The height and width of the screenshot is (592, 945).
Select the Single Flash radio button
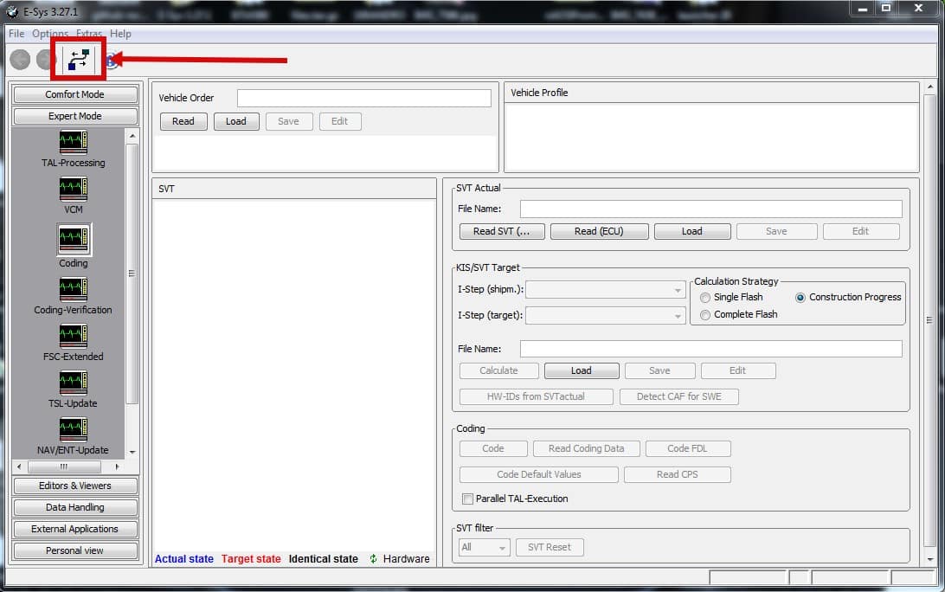click(705, 298)
